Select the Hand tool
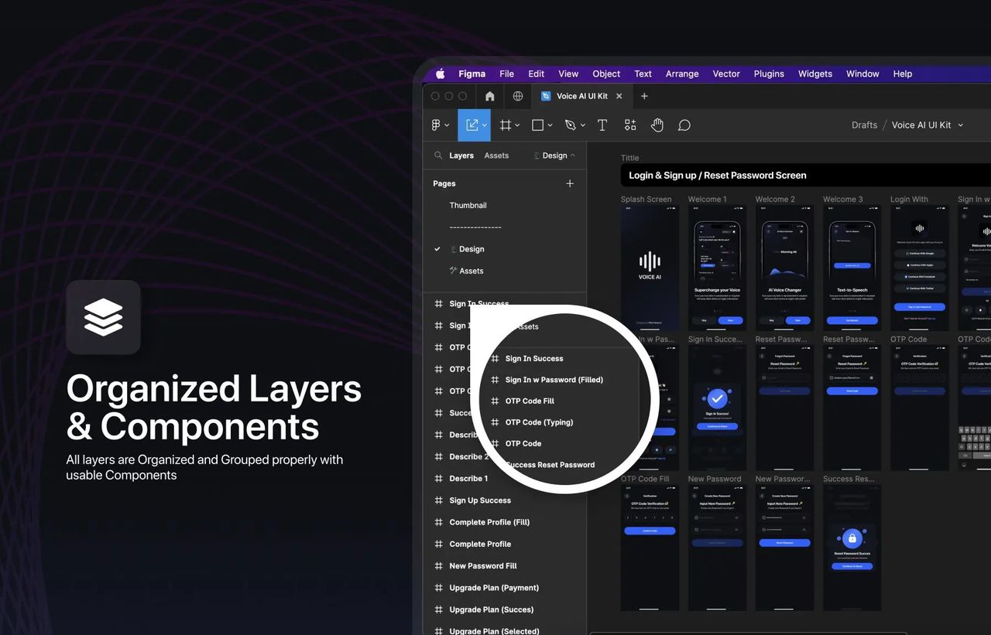Image resolution: width=991 pixels, height=635 pixels. pos(657,125)
